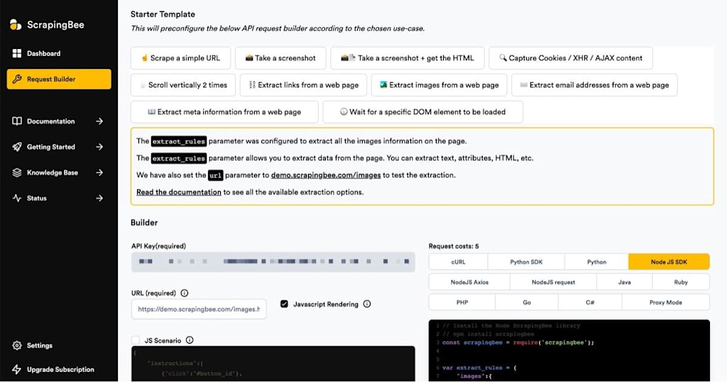Click the Status pulse icon
The image size is (727, 382).
click(x=17, y=198)
